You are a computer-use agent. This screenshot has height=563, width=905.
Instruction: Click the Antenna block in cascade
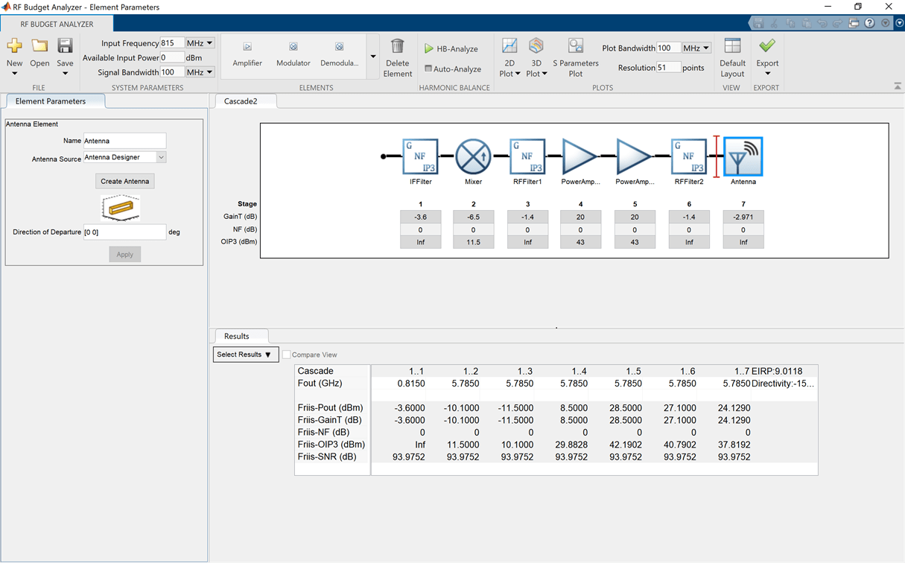click(x=743, y=156)
